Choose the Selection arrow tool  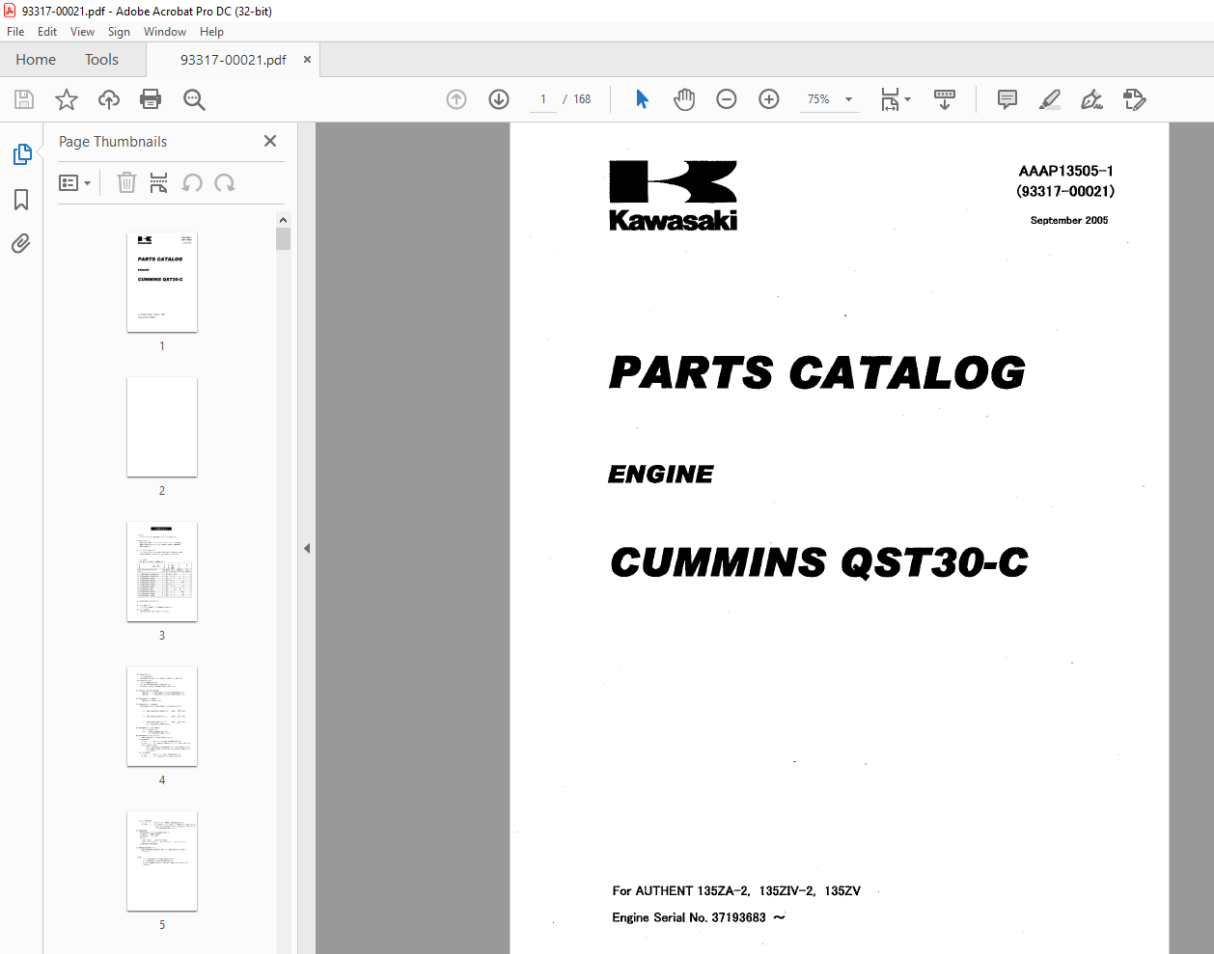(642, 99)
